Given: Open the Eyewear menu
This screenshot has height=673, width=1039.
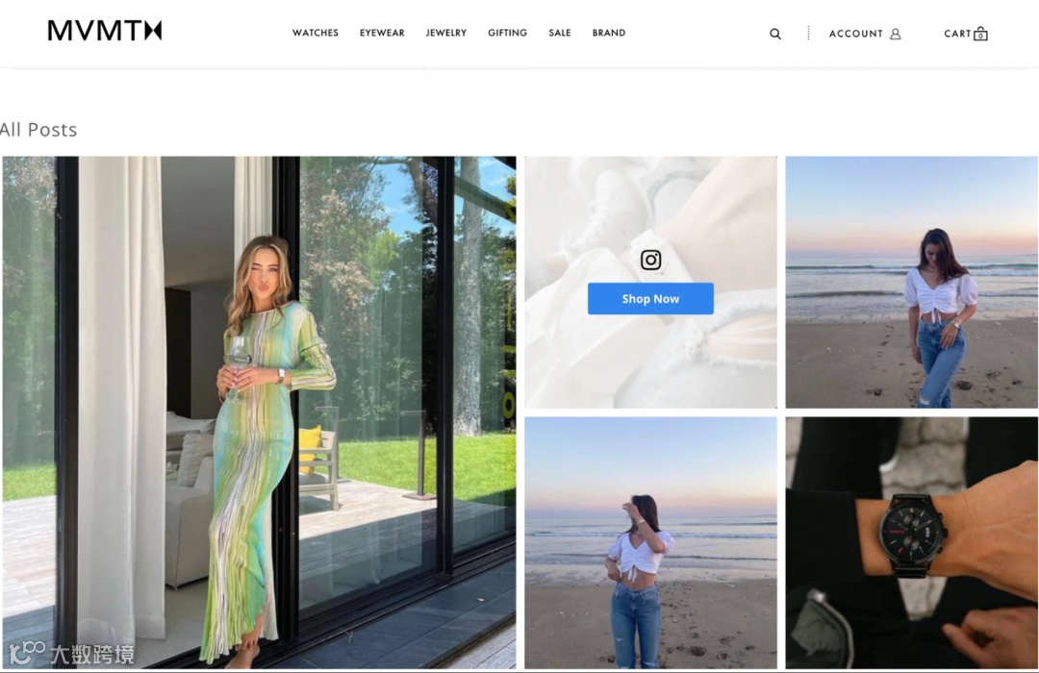Looking at the screenshot, I should (x=382, y=33).
